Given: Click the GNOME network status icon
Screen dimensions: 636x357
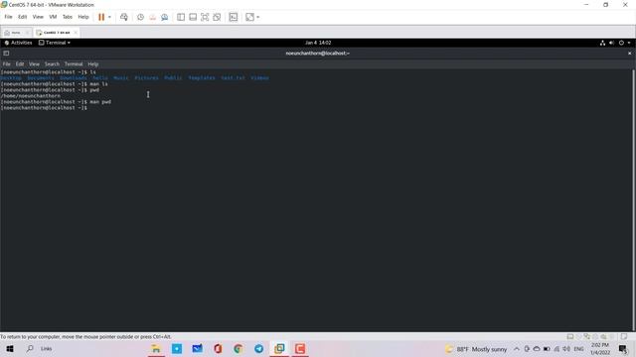Looking at the screenshot, I should [x=603, y=43].
